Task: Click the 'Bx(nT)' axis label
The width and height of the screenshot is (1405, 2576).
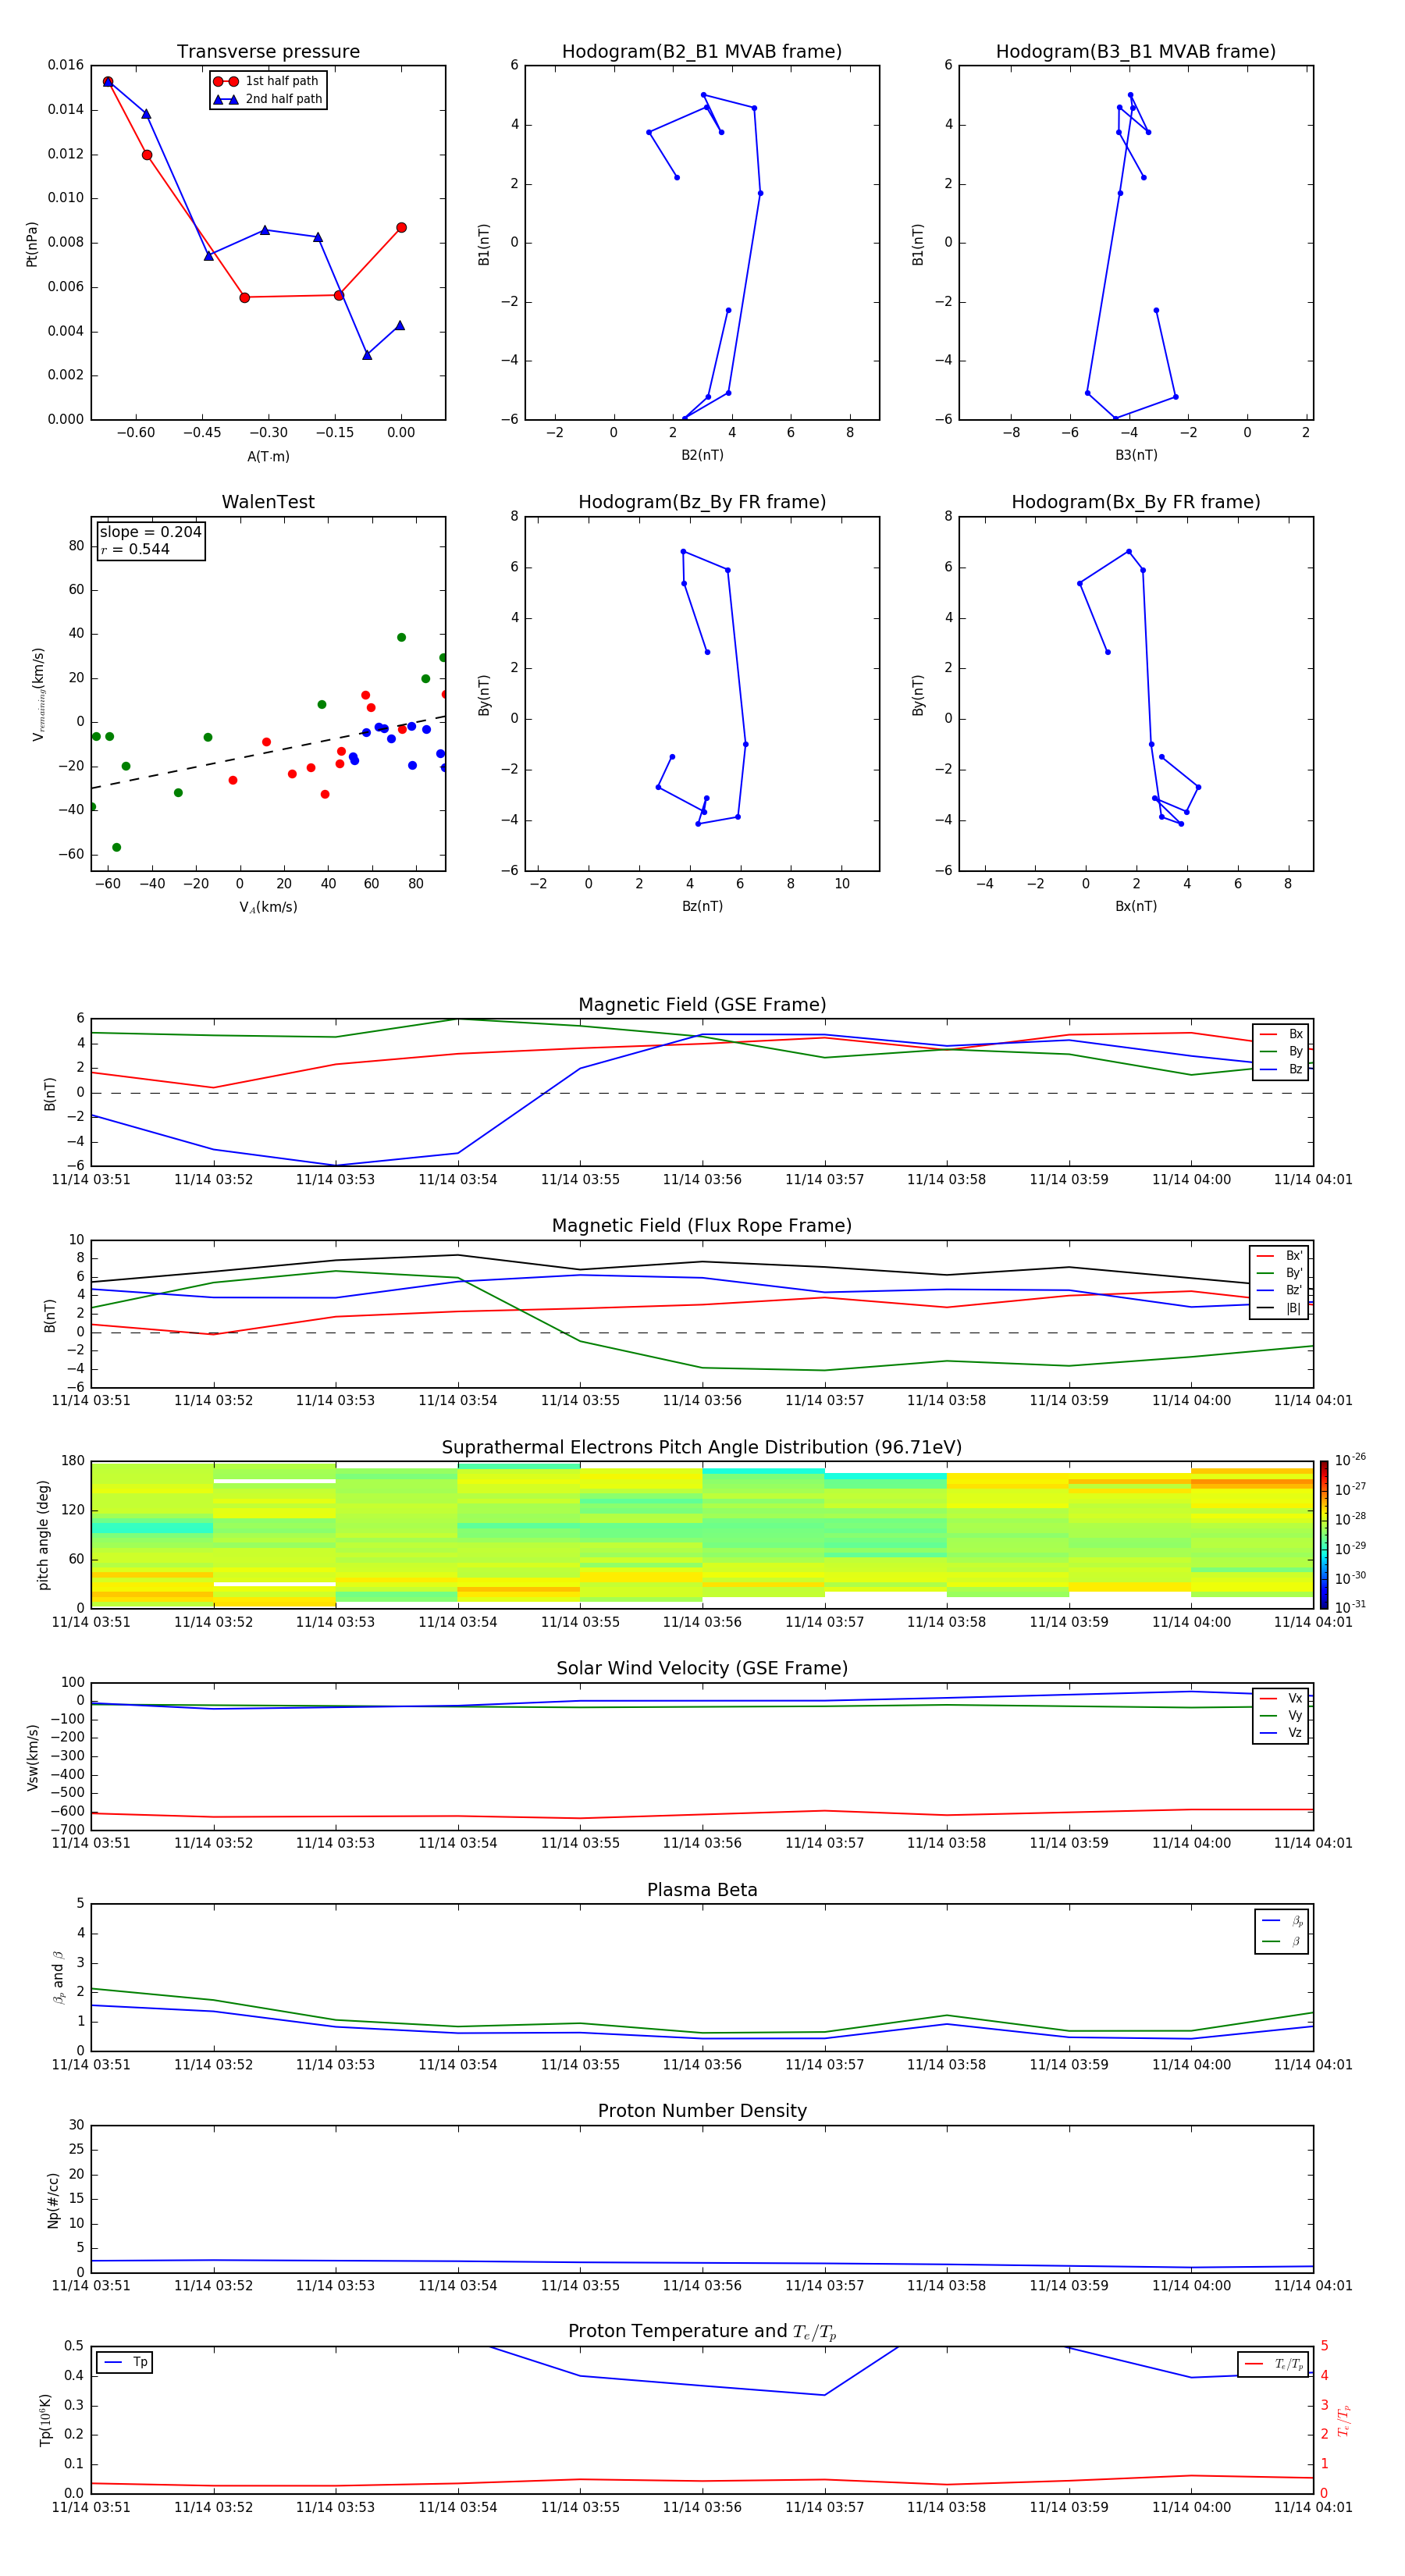Action: coord(1136,906)
